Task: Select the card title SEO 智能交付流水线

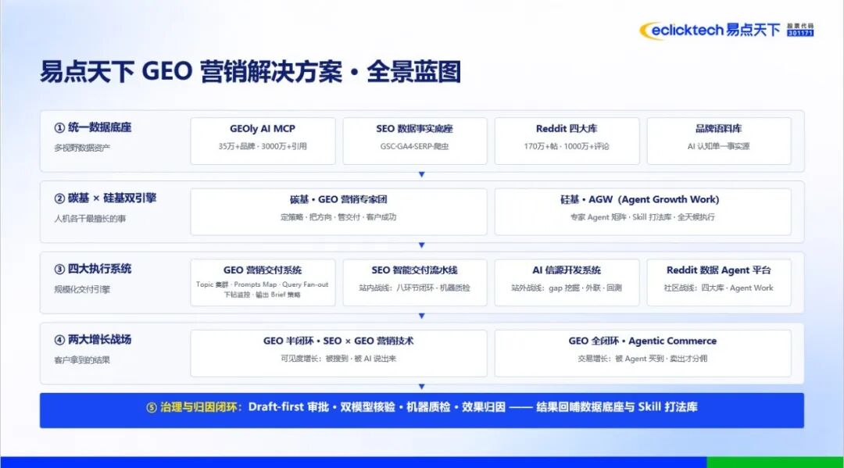Action: (x=414, y=270)
